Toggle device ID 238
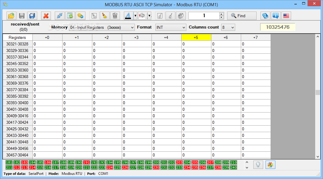The width and height of the screenshot is (323, 179). point(218,167)
